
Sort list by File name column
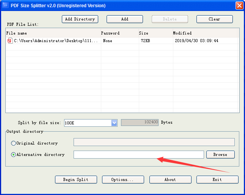point(53,33)
